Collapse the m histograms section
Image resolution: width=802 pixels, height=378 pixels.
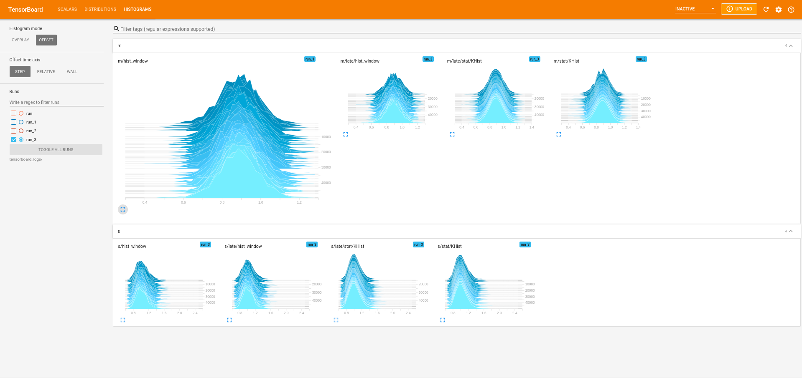click(x=790, y=45)
